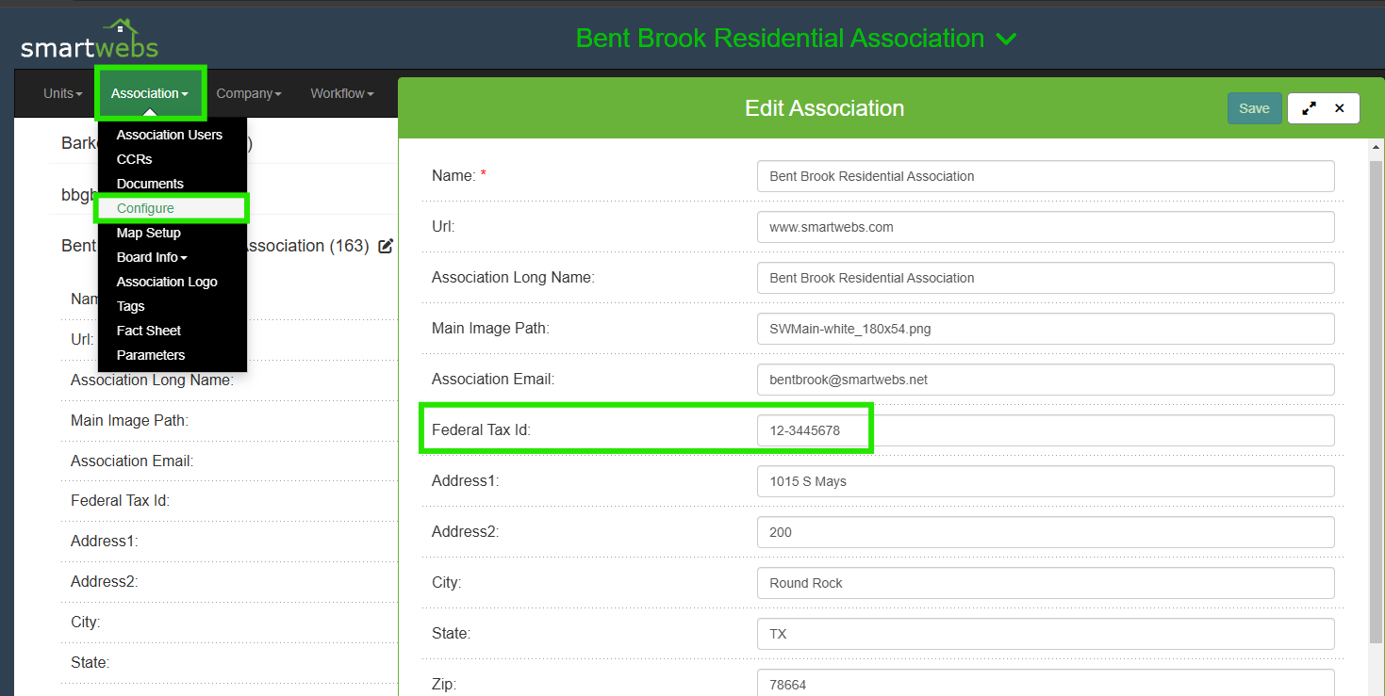The image size is (1385, 696).
Task: Expand the Board Info submenu
Action: click(151, 257)
